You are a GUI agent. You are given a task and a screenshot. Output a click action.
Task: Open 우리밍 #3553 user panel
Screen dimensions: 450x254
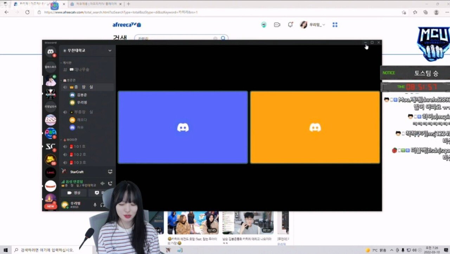75,205
